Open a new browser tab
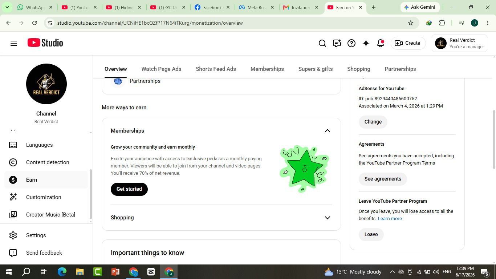The height and width of the screenshot is (279, 496). [x=373, y=7]
